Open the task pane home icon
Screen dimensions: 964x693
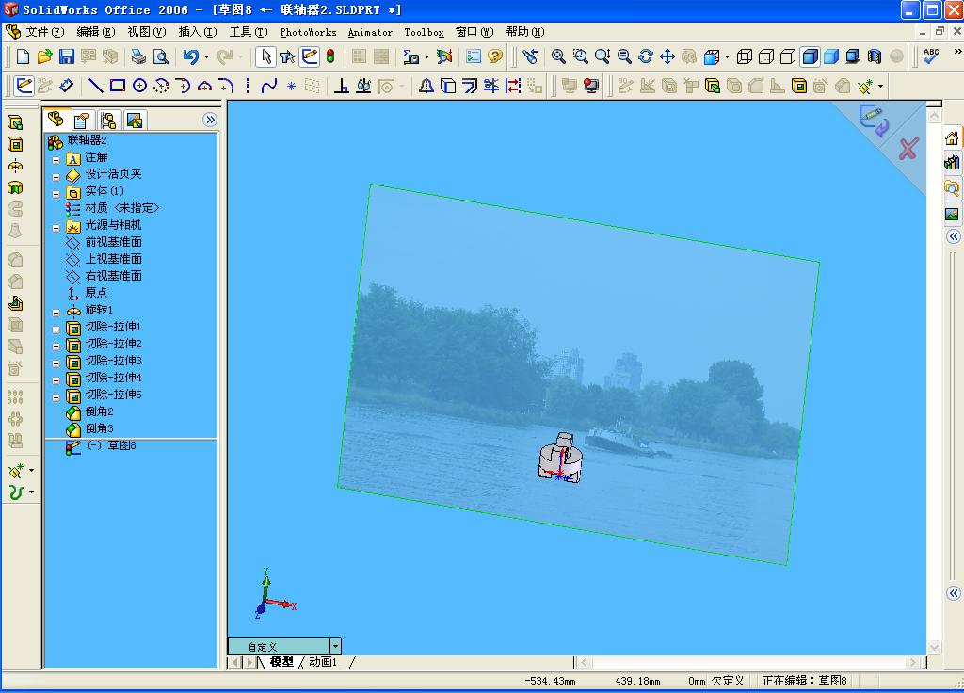point(952,138)
